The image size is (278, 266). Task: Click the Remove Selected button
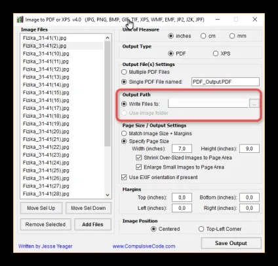coord(45,224)
